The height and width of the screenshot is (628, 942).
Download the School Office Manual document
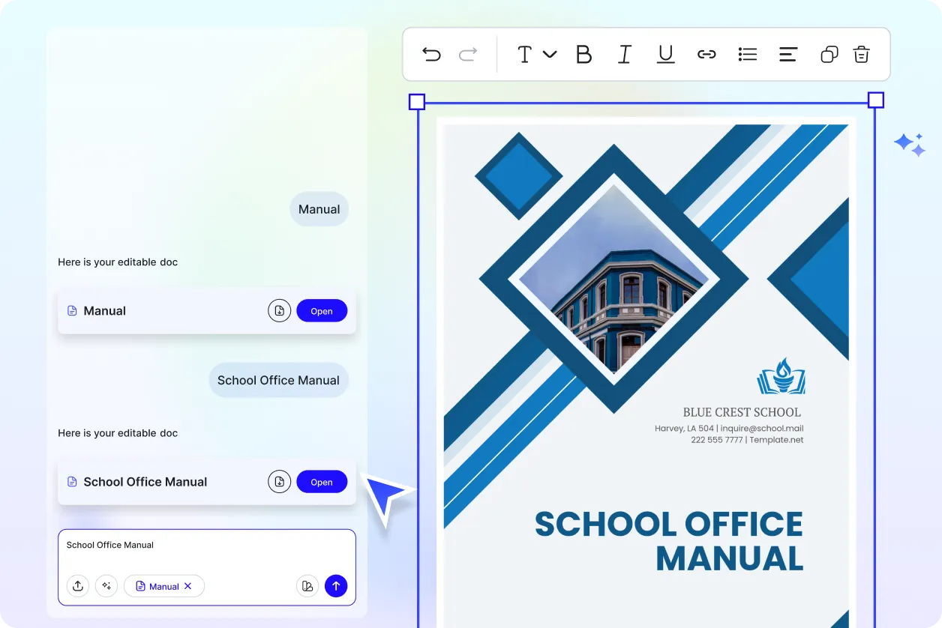[279, 482]
